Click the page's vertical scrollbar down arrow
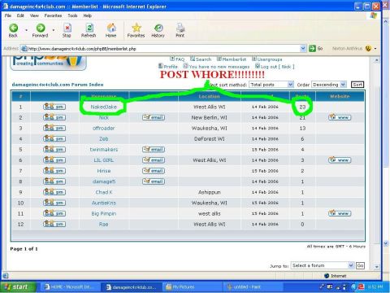This screenshot has width=390, height=293. click(x=376, y=267)
